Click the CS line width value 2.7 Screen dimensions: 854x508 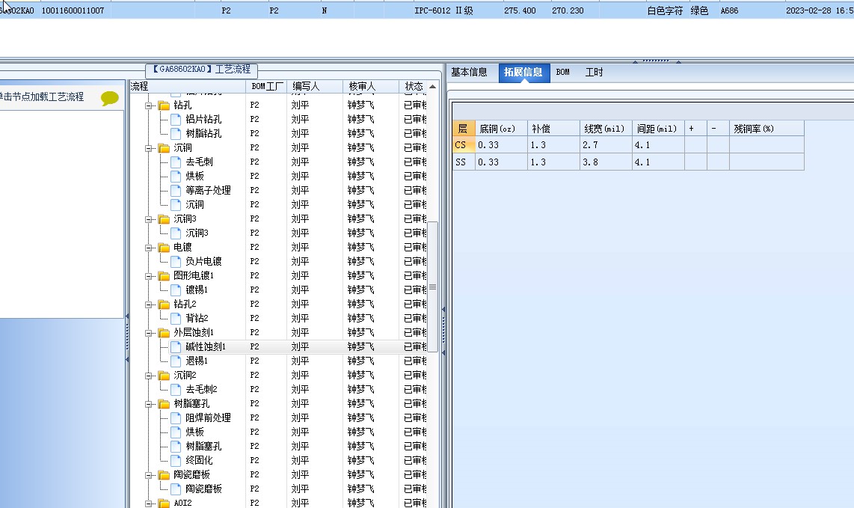[606, 145]
